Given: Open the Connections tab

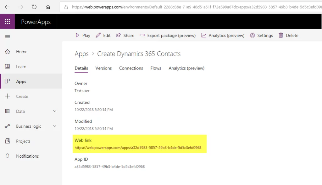Looking at the screenshot, I should tap(131, 68).
